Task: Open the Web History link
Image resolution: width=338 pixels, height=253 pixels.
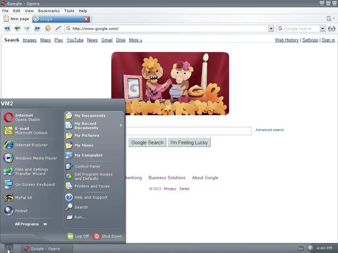Action: pos(287,40)
